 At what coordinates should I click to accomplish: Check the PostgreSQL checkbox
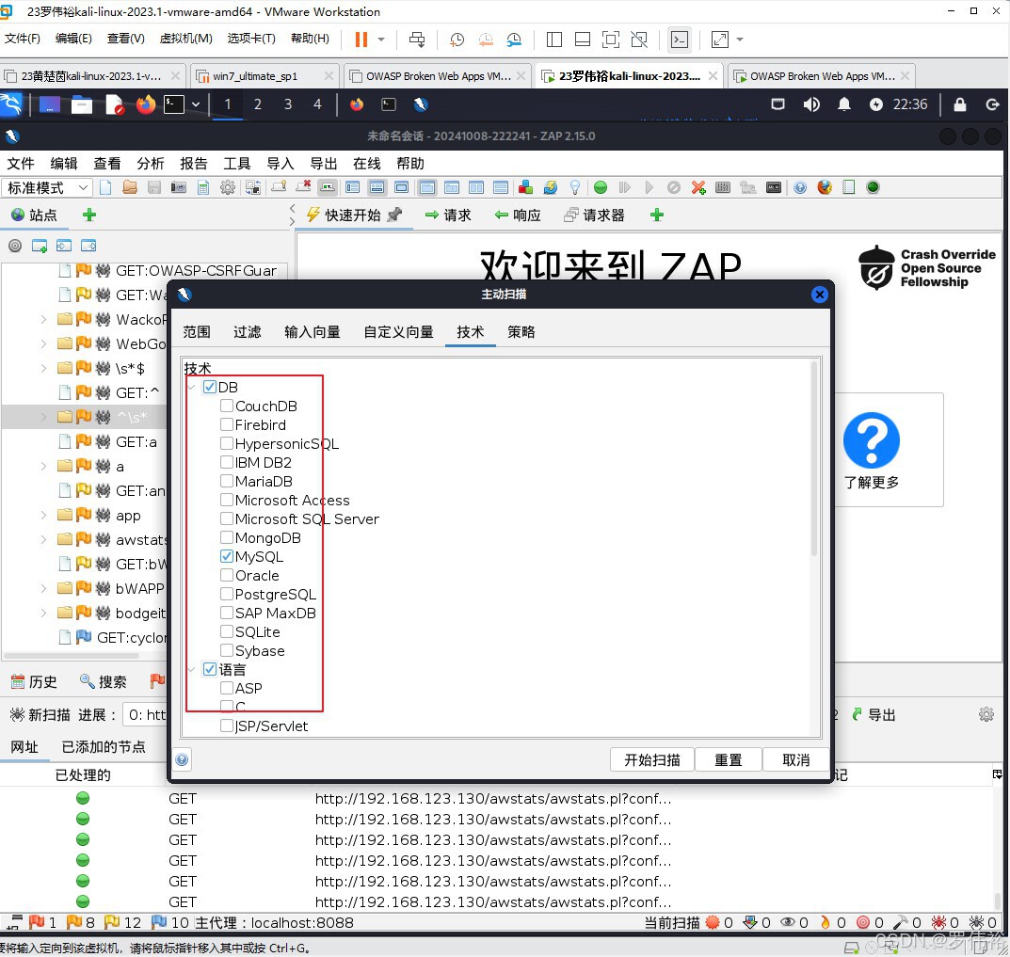pos(227,594)
